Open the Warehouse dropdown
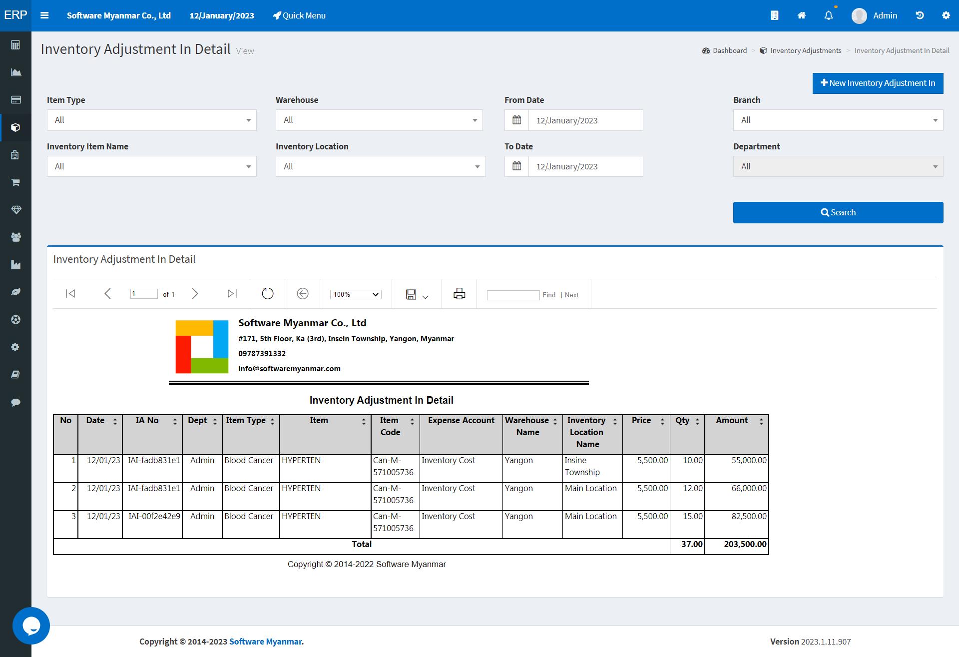The image size is (959, 657). (379, 120)
